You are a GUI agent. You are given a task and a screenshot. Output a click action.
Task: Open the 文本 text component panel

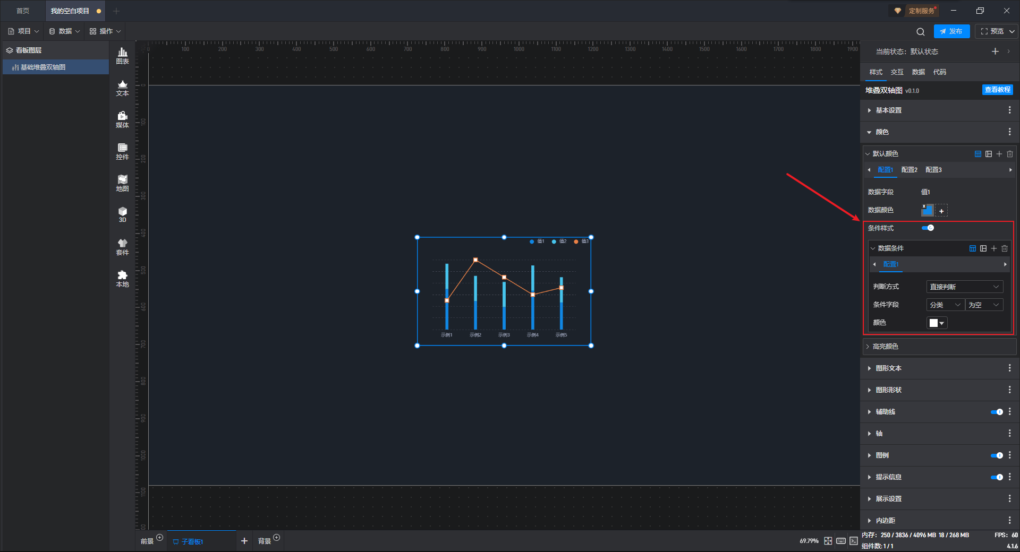click(122, 88)
